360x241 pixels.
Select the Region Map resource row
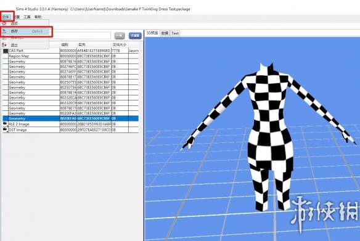tap(70, 56)
